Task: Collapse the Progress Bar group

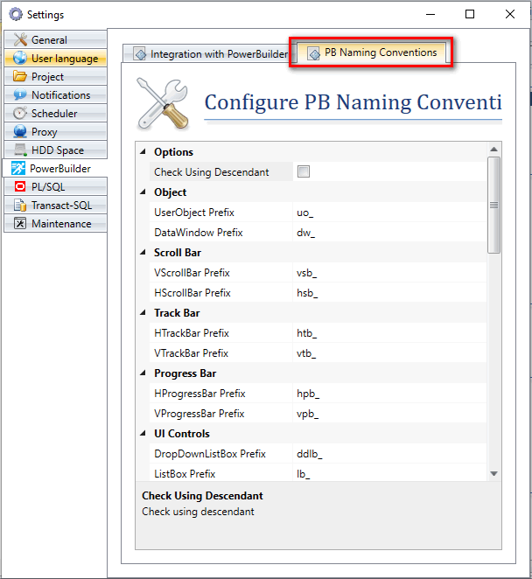Action: click(143, 373)
